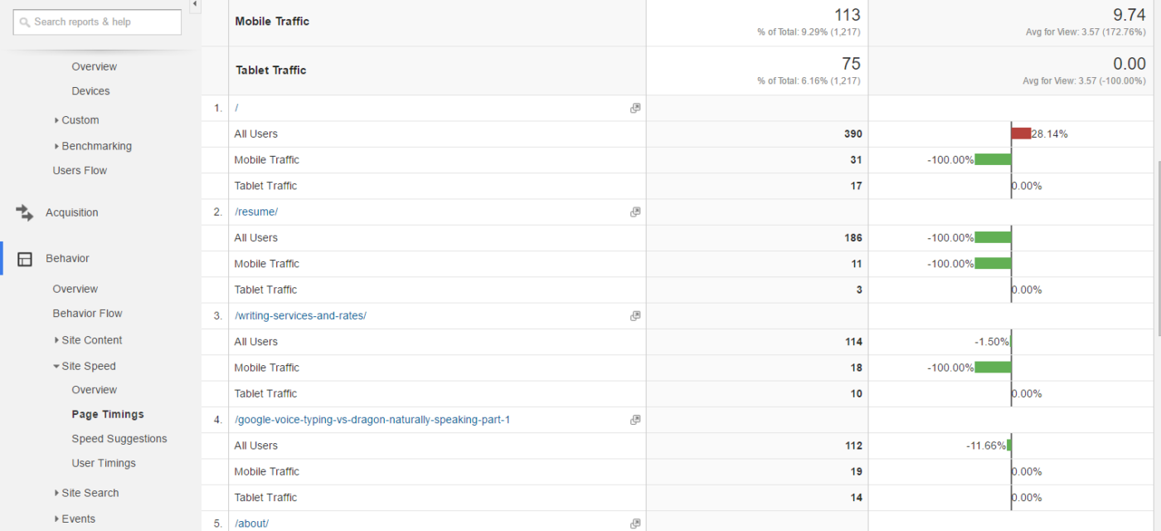1161x531 pixels.
Task: Open /about/ page external link icon
Action: pyautogui.click(x=635, y=523)
